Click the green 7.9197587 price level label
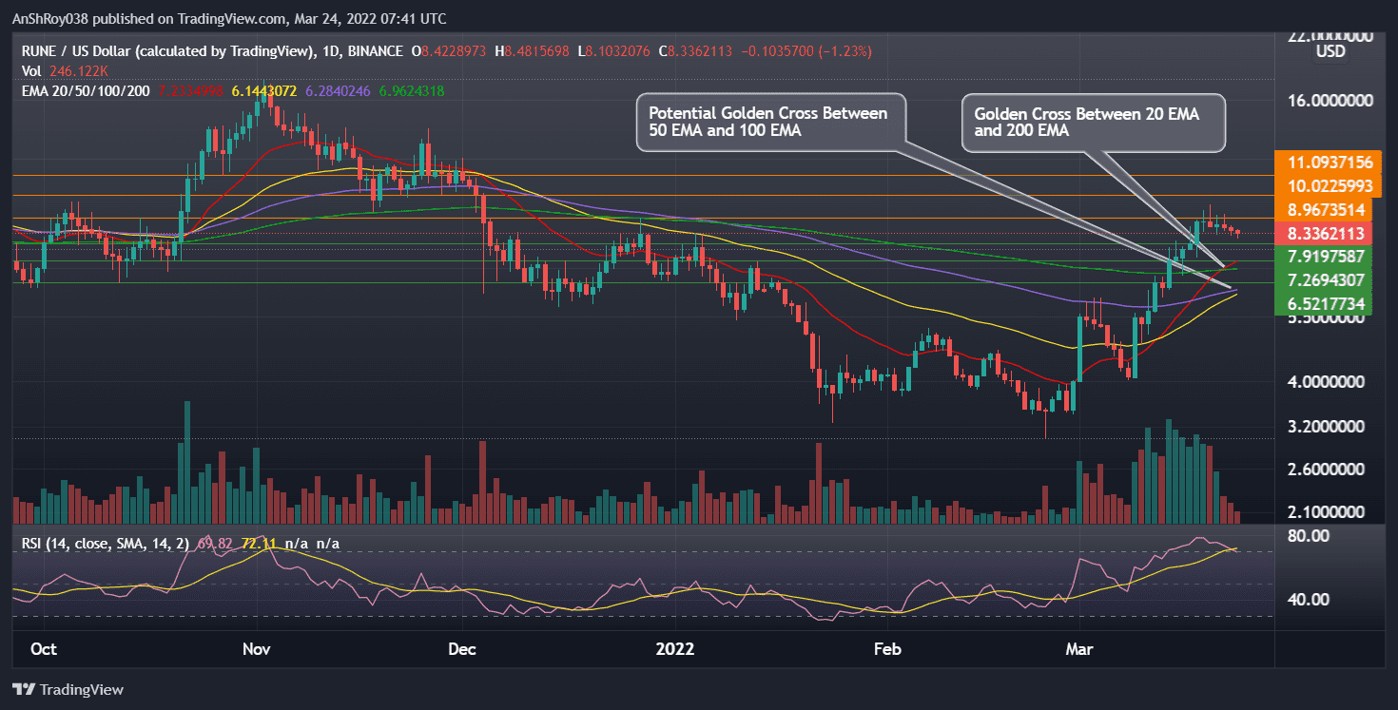The image size is (1398, 710). [1330, 257]
